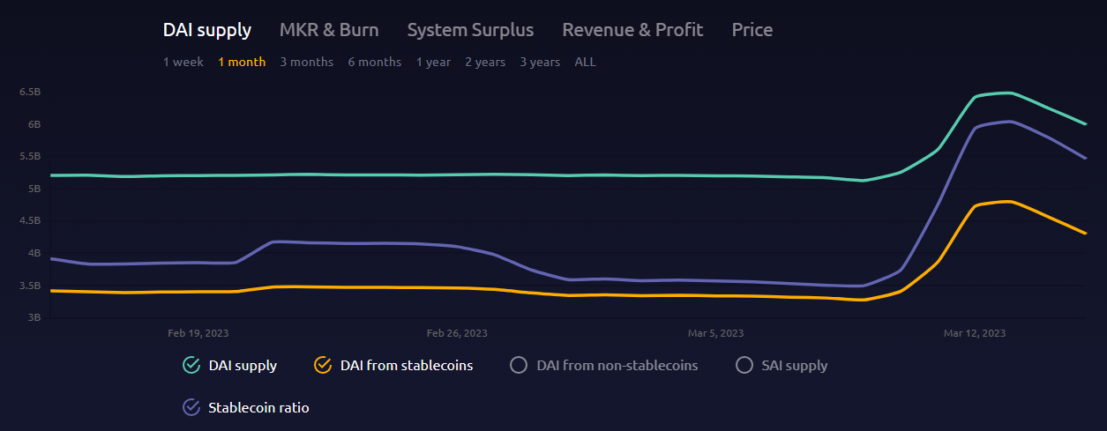The width and height of the screenshot is (1107, 431).
Task: Click the Mar 12, 2023 axis label
Action: click(975, 333)
